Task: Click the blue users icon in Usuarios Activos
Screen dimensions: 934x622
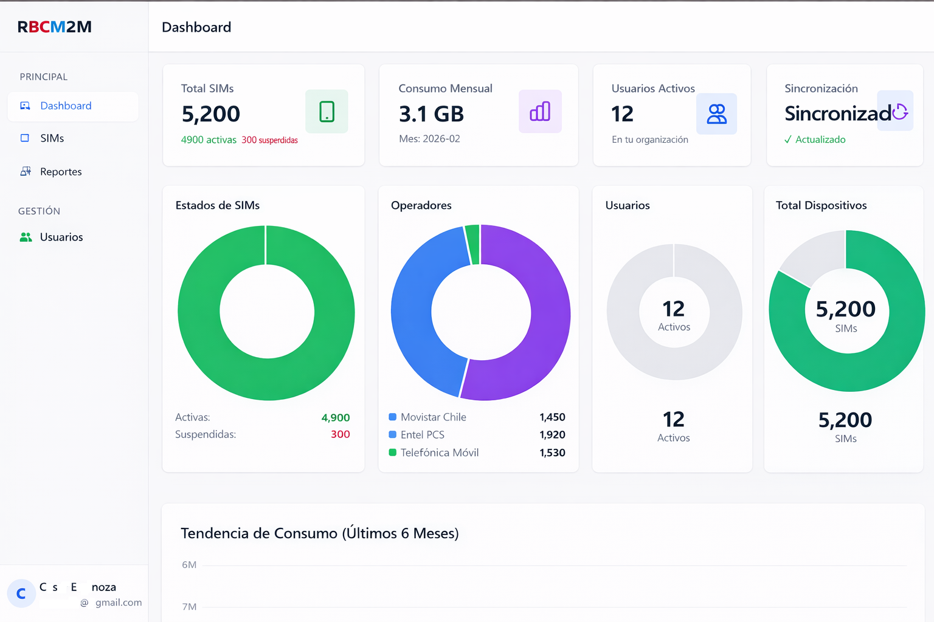Action: pyautogui.click(x=716, y=114)
